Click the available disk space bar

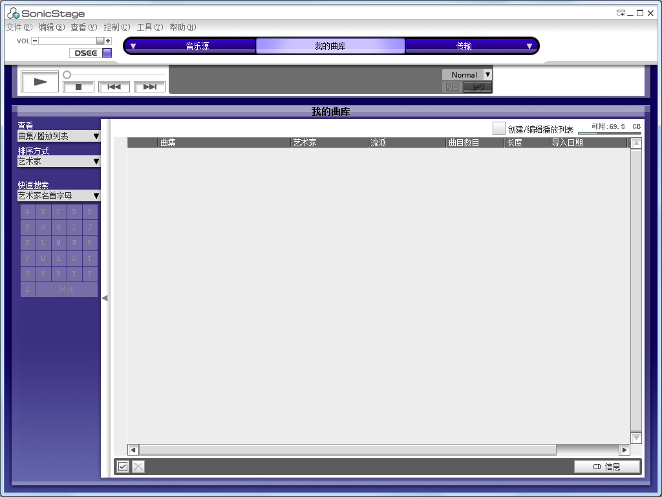pyautogui.click(x=610, y=133)
